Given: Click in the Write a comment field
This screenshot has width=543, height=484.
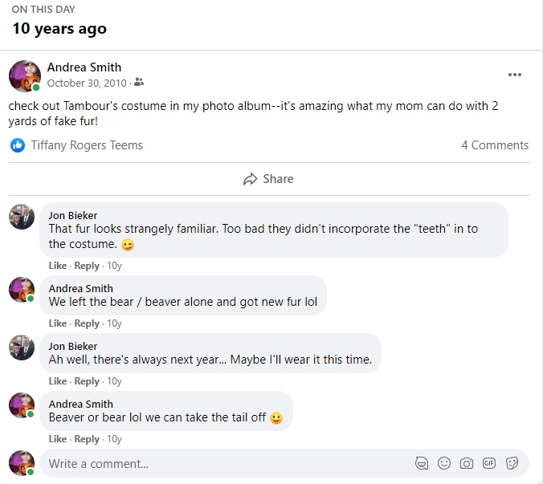Looking at the screenshot, I should (x=225, y=463).
